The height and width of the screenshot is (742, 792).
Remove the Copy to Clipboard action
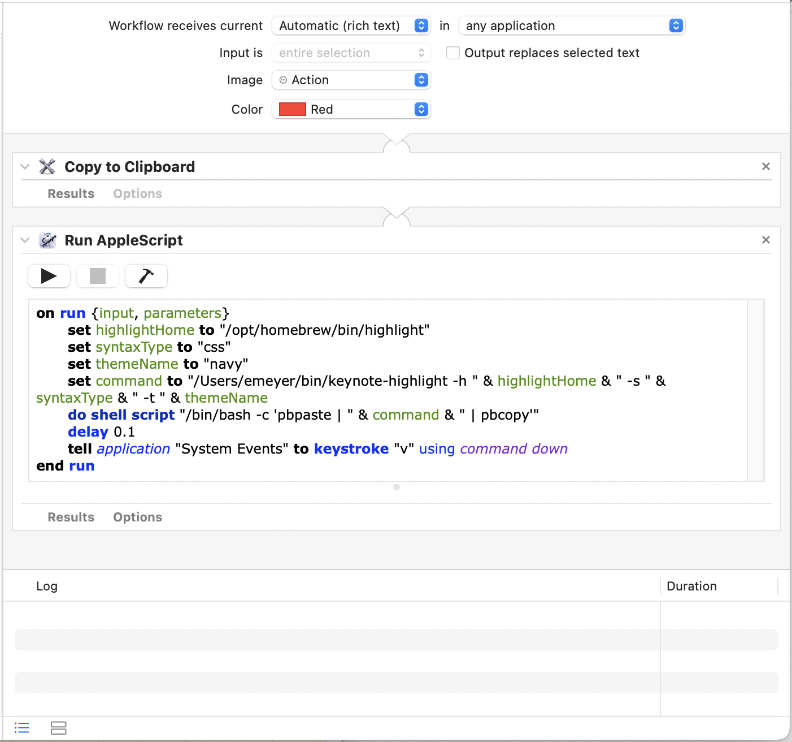pyautogui.click(x=766, y=166)
